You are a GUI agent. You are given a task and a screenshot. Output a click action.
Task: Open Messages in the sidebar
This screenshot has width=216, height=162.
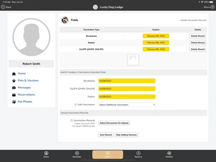(24, 88)
